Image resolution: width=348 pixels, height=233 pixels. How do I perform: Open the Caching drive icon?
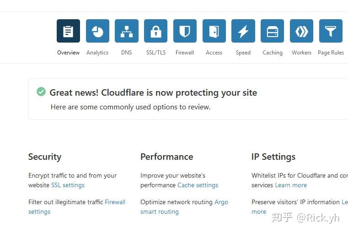(x=273, y=31)
